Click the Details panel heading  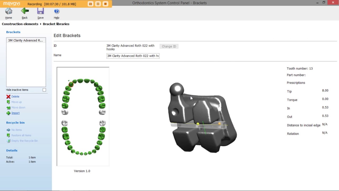(12, 150)
